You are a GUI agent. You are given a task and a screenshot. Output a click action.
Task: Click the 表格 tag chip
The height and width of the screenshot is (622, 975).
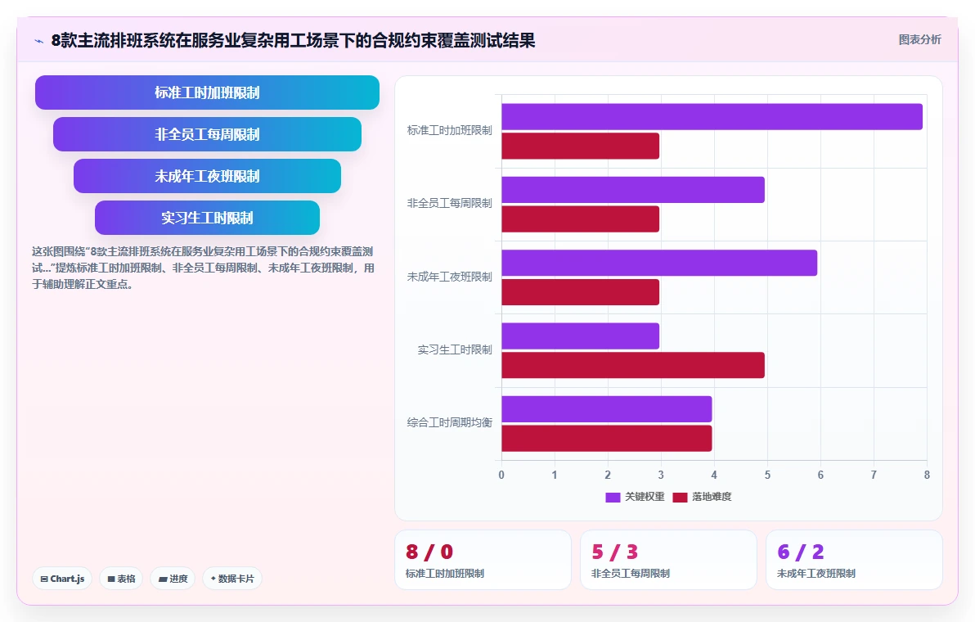pyautogui.click(x=121, y=579)
